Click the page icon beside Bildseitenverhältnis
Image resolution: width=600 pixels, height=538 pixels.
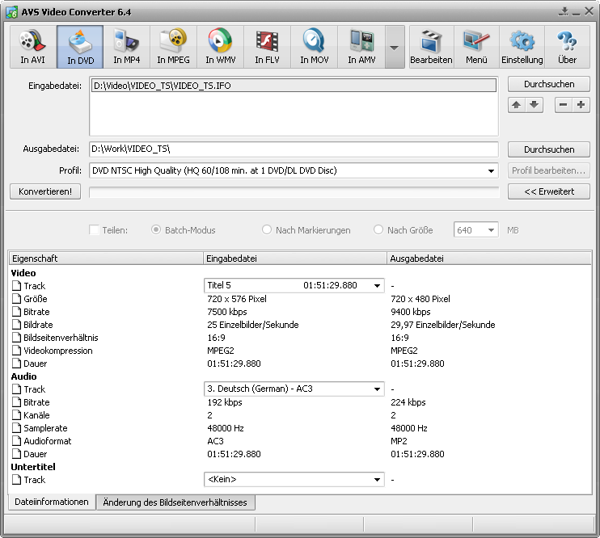point(16,337)
